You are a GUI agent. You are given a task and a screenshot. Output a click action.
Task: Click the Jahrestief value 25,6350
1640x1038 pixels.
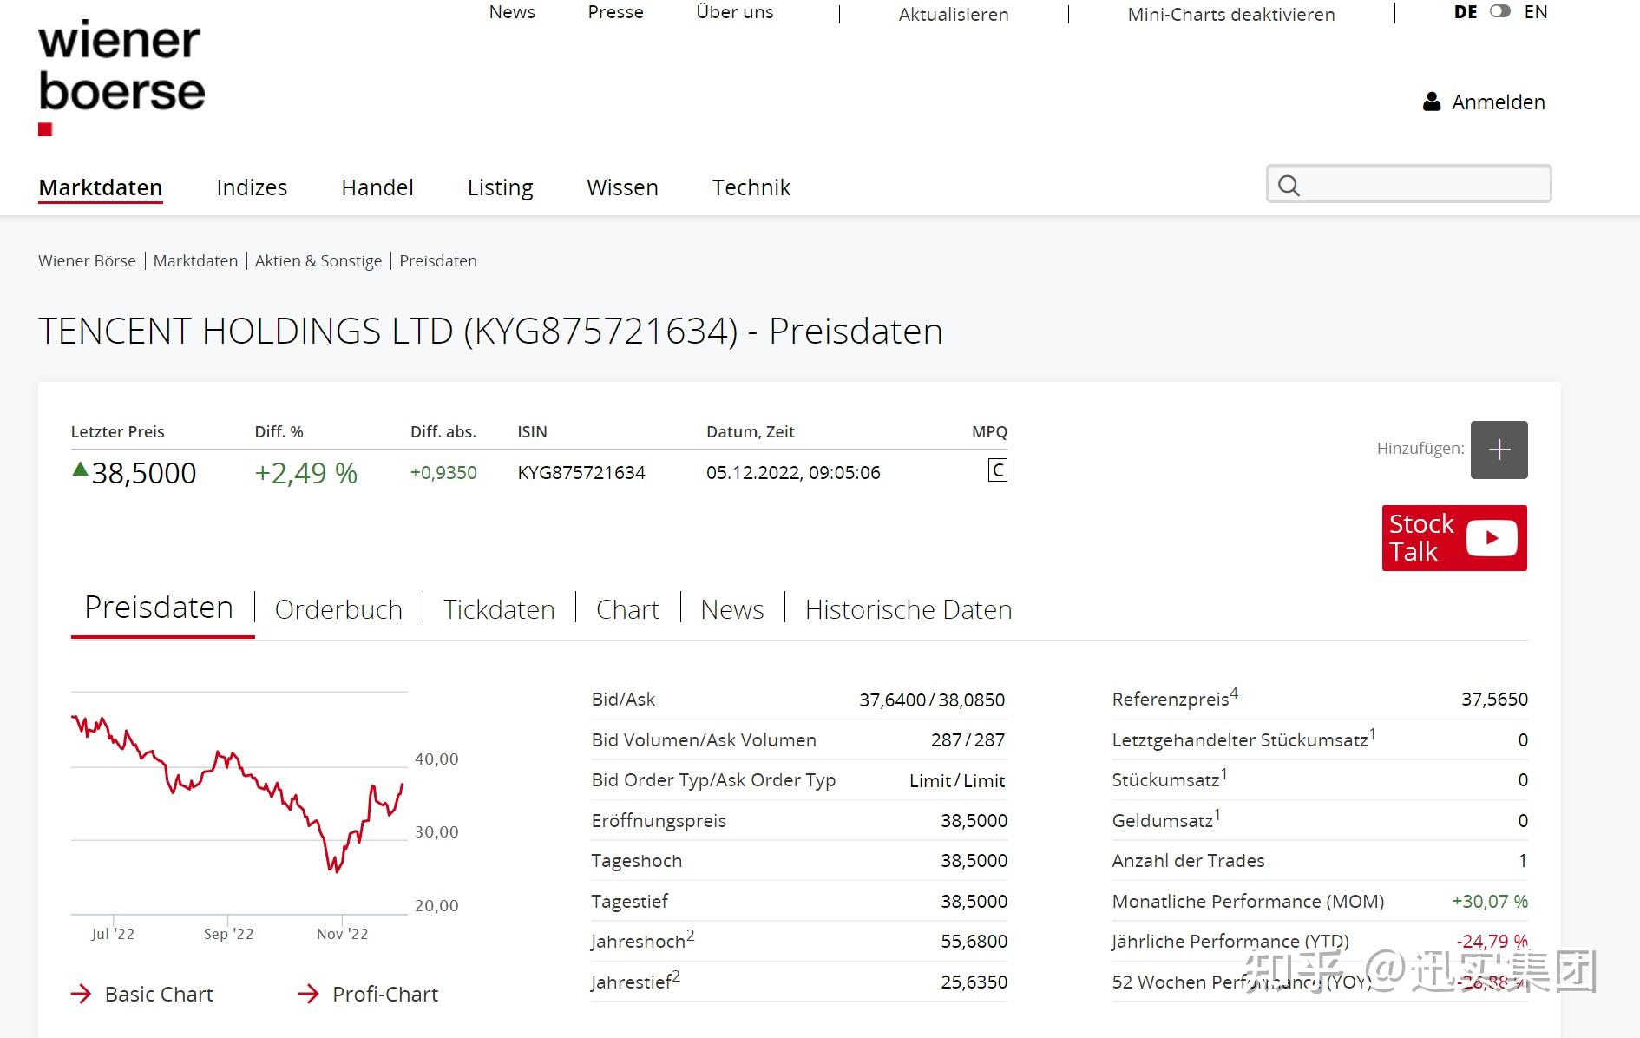(974, 982)
